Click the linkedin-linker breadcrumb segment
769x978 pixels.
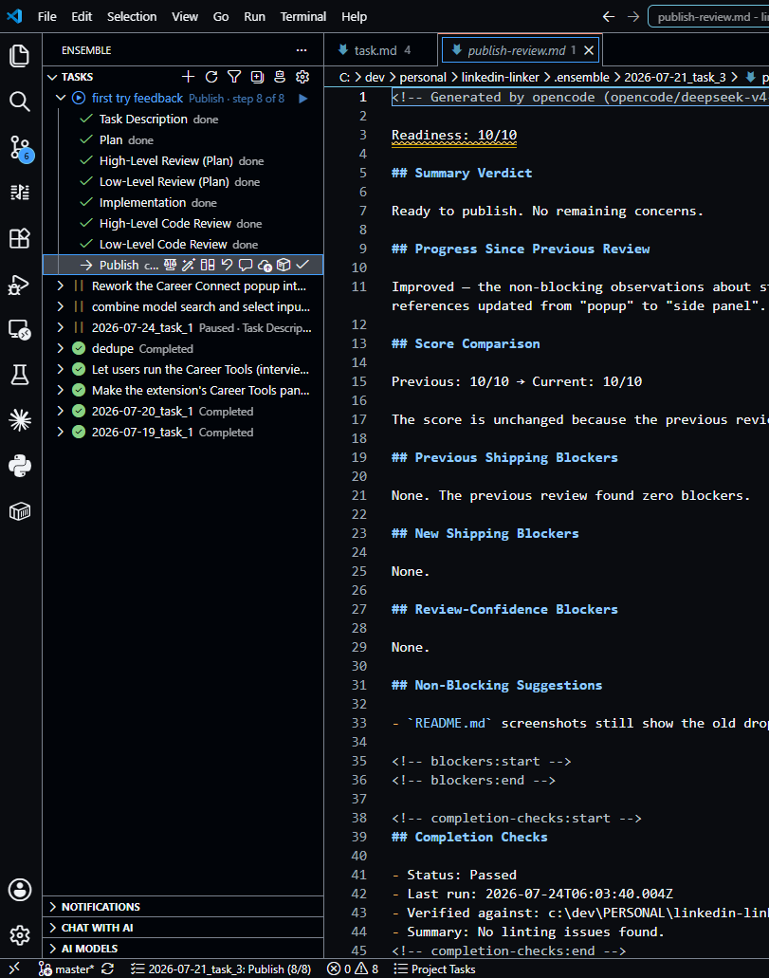point(500,78)
